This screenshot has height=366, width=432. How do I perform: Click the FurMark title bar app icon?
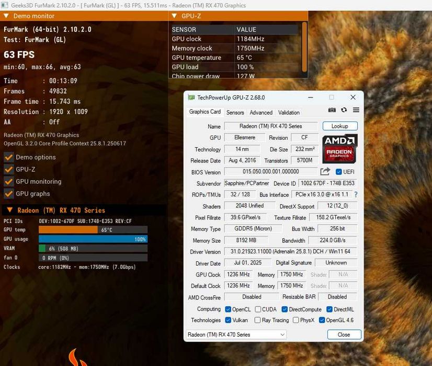pyautogui.click(x=5, y=5)
